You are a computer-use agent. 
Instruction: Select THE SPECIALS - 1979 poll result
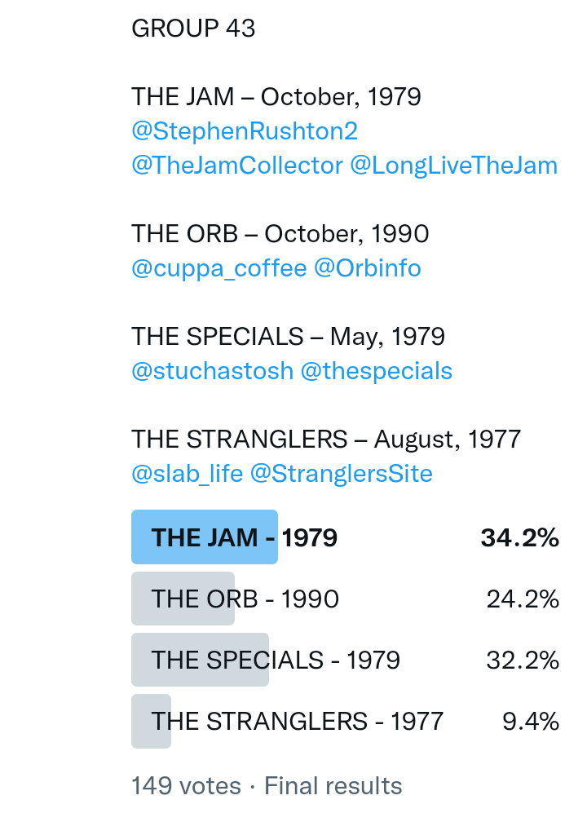click(276, 660)
